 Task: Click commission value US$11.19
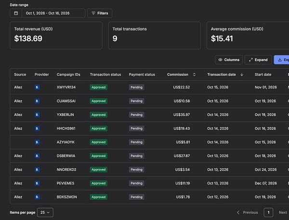tap(183, 183)
